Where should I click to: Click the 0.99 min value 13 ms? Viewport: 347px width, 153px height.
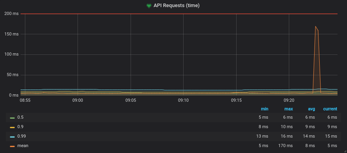262,136
